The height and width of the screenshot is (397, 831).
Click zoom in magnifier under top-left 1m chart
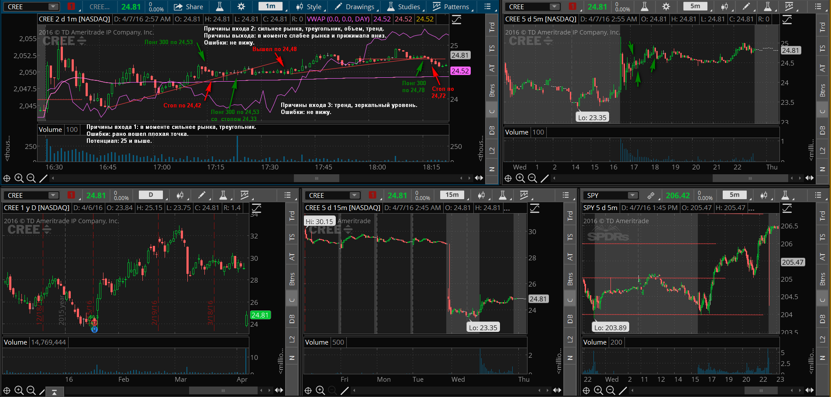point(19,178)
